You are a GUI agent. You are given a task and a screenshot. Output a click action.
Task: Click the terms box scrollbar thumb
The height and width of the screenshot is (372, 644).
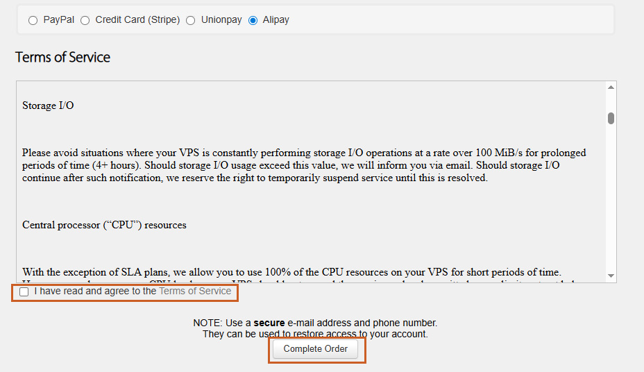[611, 118]
